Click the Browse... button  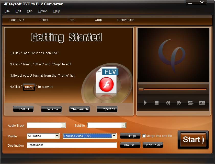tap(130, 145)
